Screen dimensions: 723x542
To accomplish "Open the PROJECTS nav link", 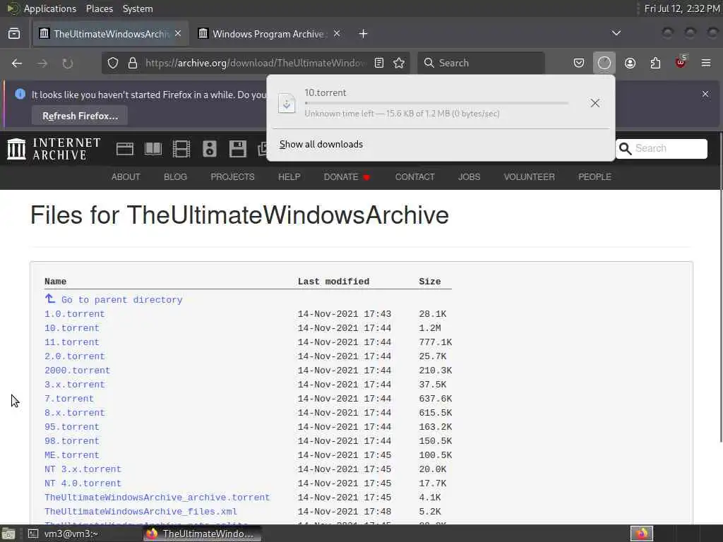I will 232,177.
